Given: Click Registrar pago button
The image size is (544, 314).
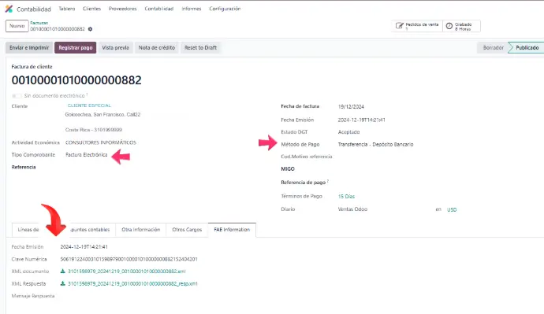Looking at the screenshot, I should click(x=75, y=48).
